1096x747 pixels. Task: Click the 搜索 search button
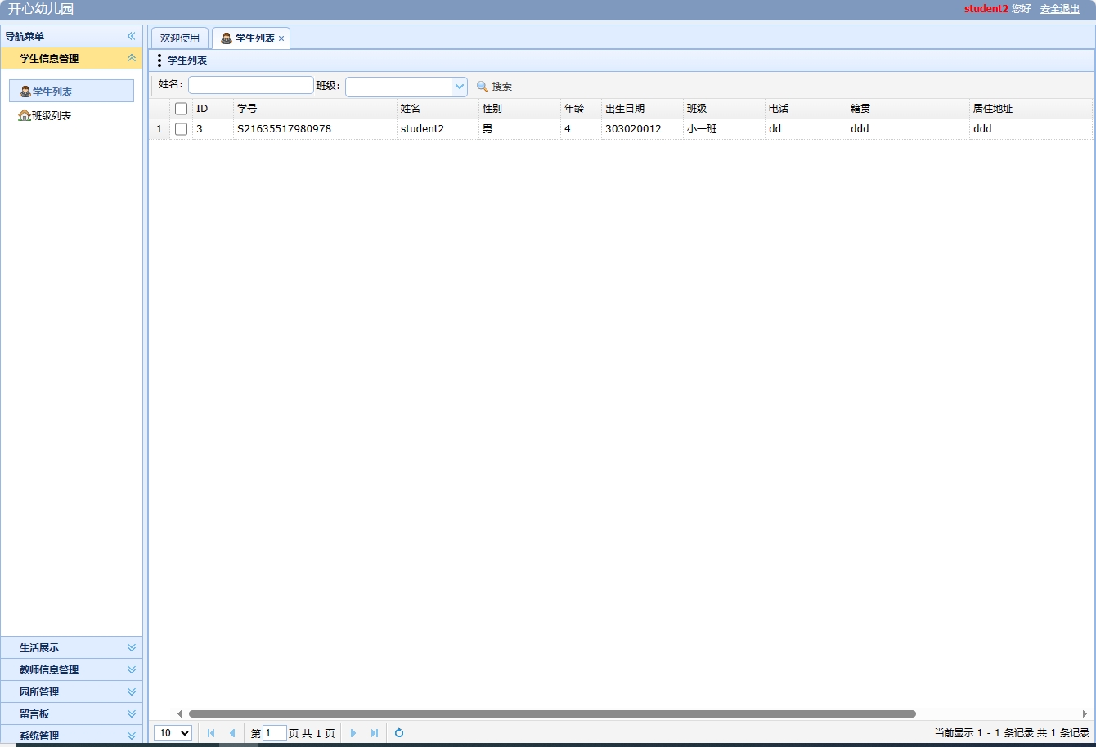(x=494, y=86)
